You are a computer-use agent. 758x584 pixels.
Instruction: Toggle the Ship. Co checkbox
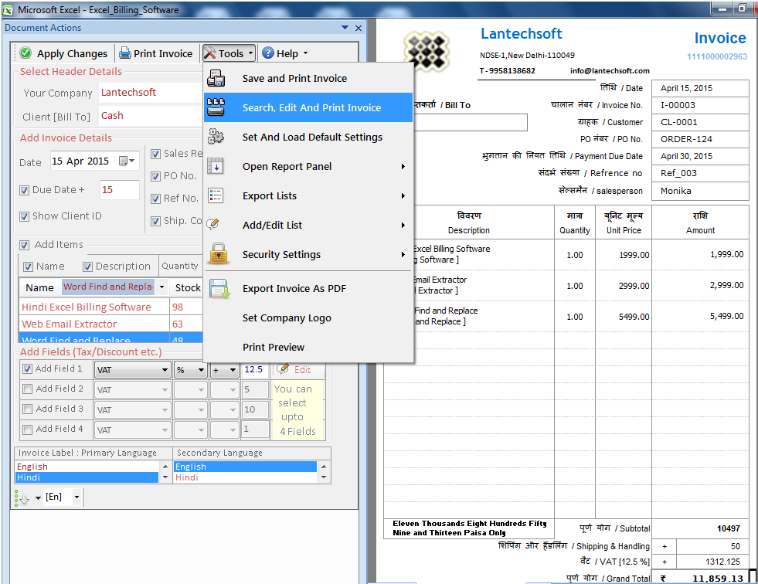(x=155, y=221)
